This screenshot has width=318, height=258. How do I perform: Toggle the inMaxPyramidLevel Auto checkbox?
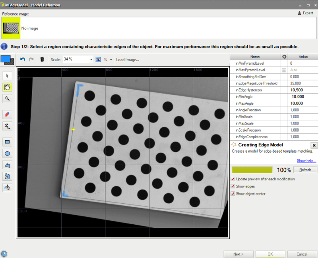[284, 70]
